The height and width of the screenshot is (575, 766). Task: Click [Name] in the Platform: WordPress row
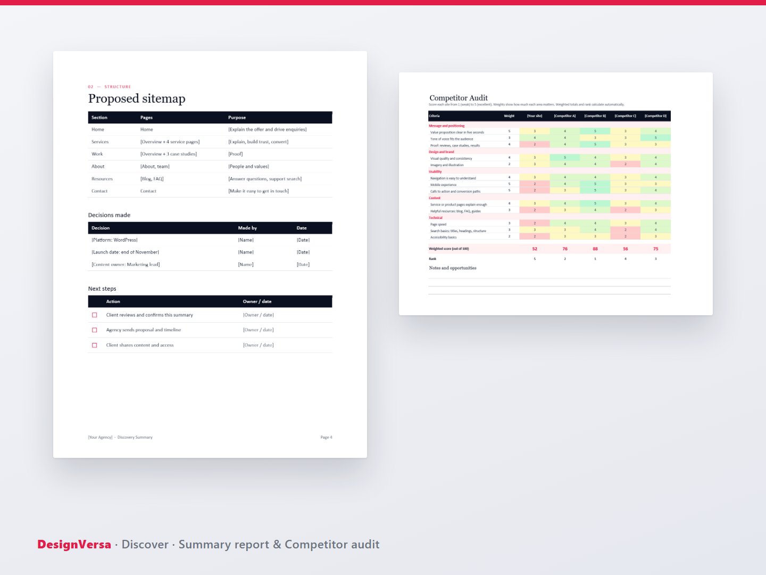point(246,240)
